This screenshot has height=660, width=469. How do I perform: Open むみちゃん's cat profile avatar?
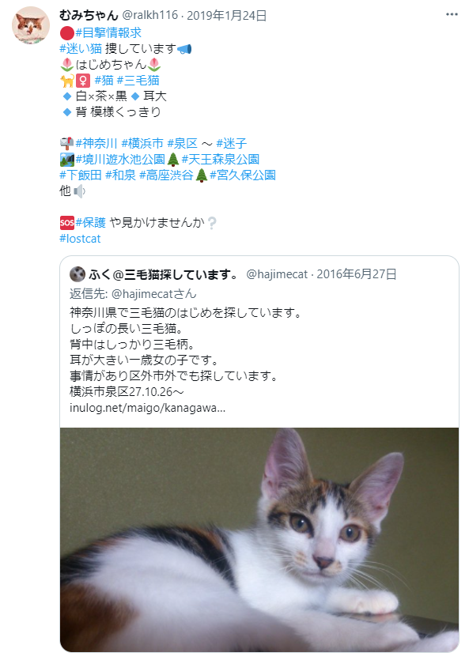pos(31,25)
